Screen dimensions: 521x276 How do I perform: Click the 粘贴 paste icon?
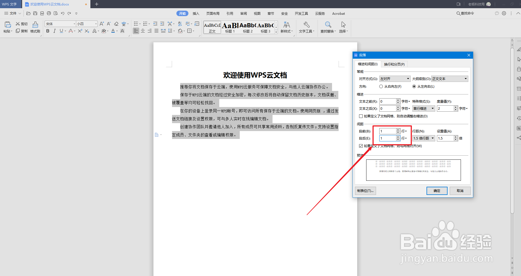coord(8,25)
